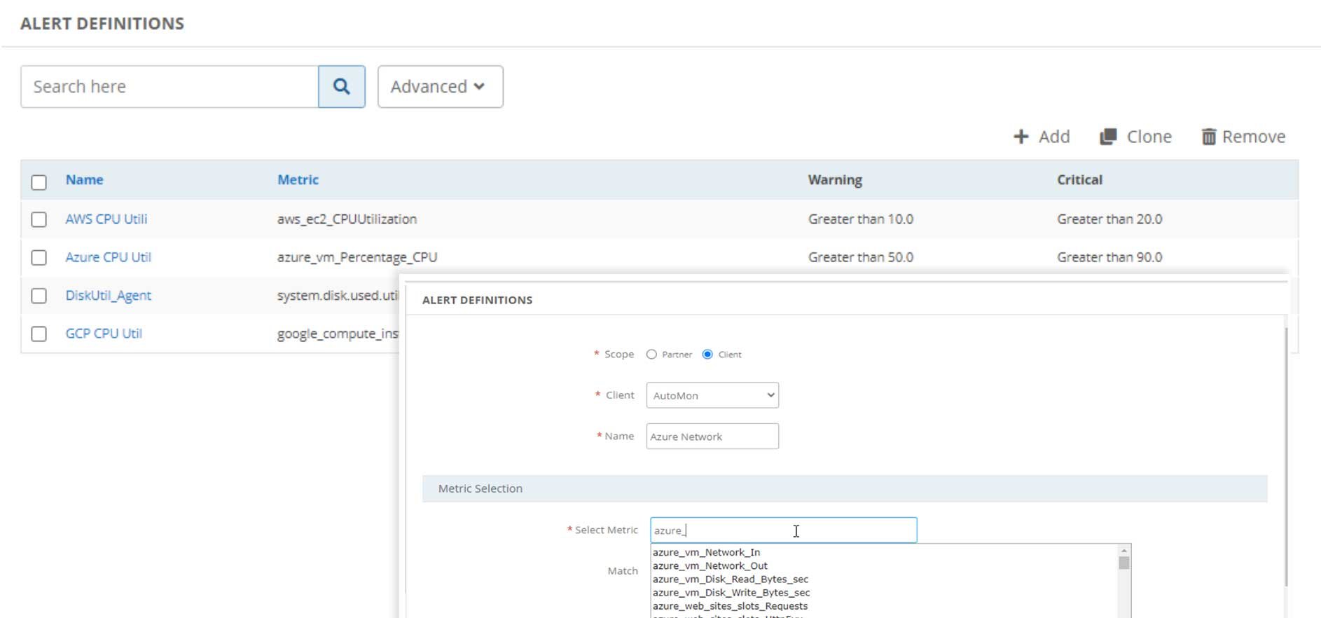Click the 'Greater than 50.0' warning cell

pos(861,257)
